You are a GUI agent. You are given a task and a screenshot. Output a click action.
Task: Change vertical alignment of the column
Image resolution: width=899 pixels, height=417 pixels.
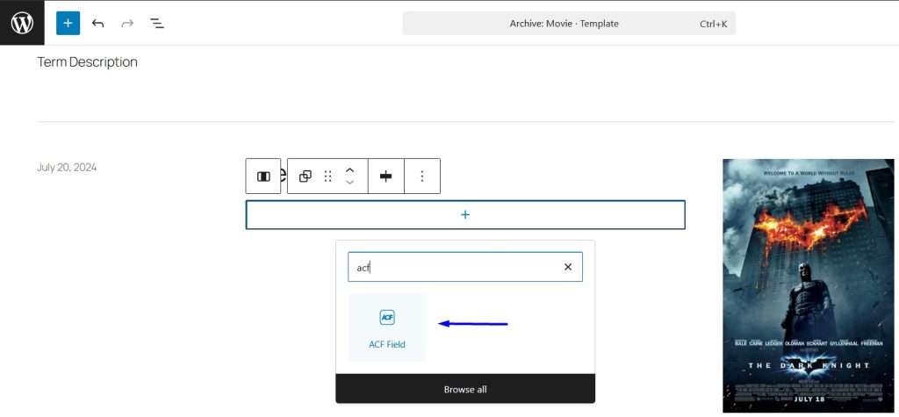(385, 176)
